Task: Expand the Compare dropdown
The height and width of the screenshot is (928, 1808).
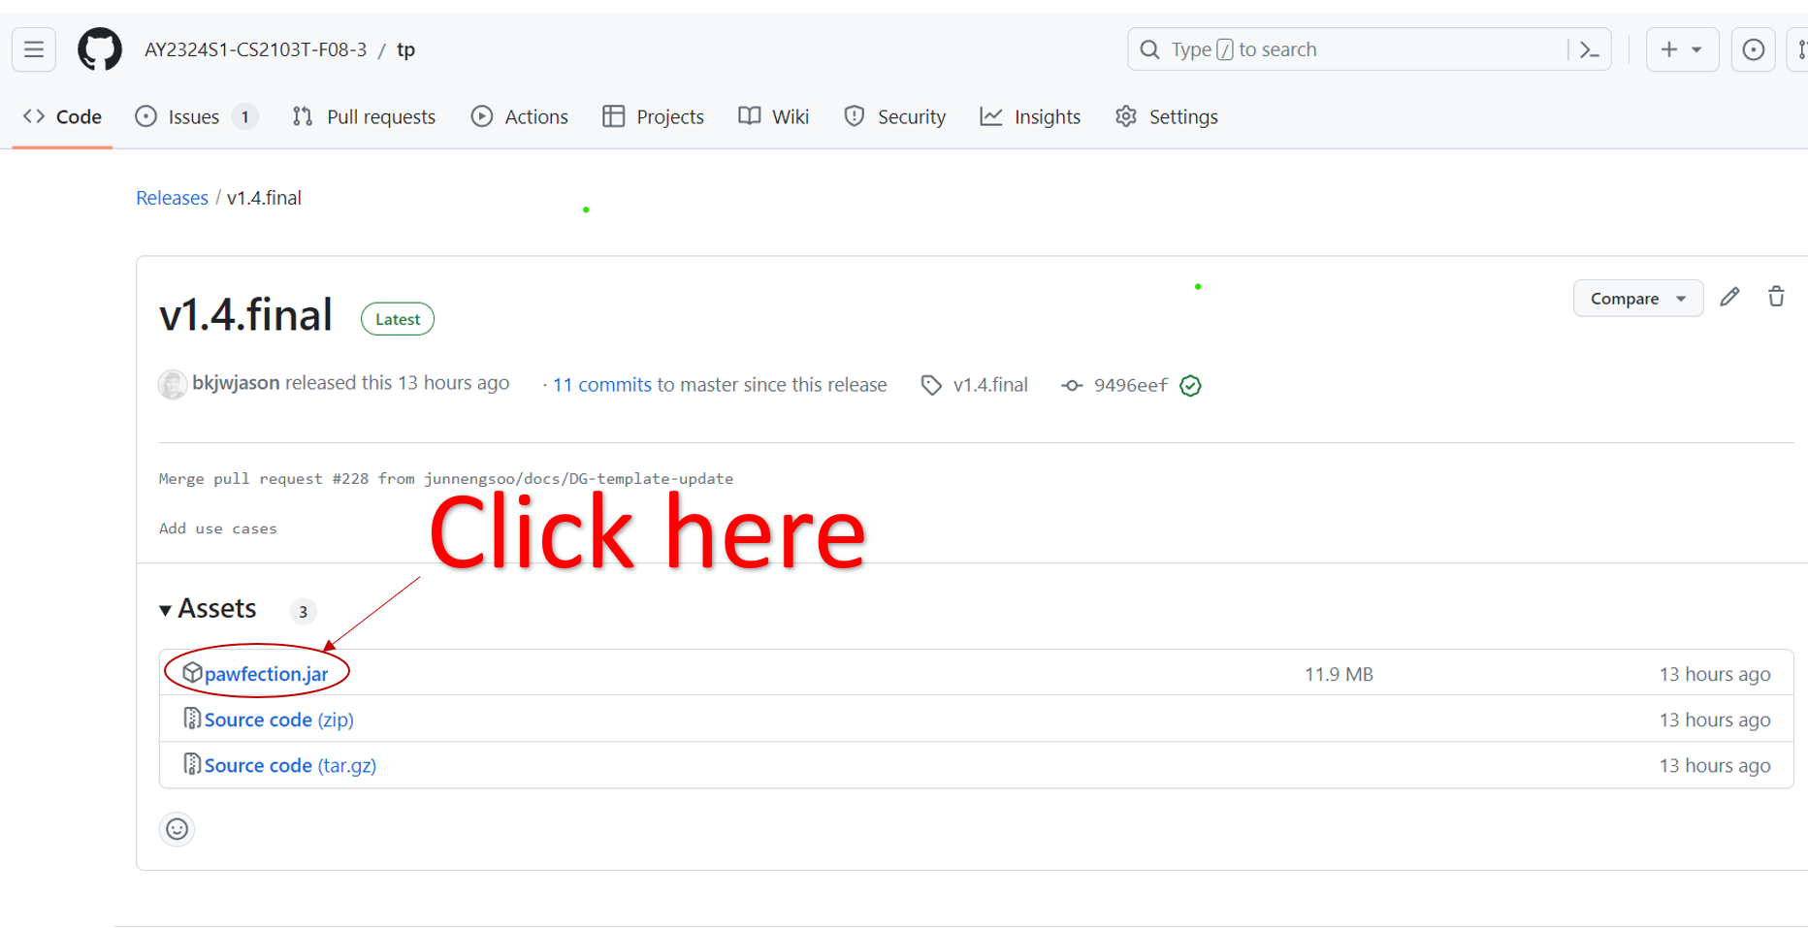Action: (1637, 299)
